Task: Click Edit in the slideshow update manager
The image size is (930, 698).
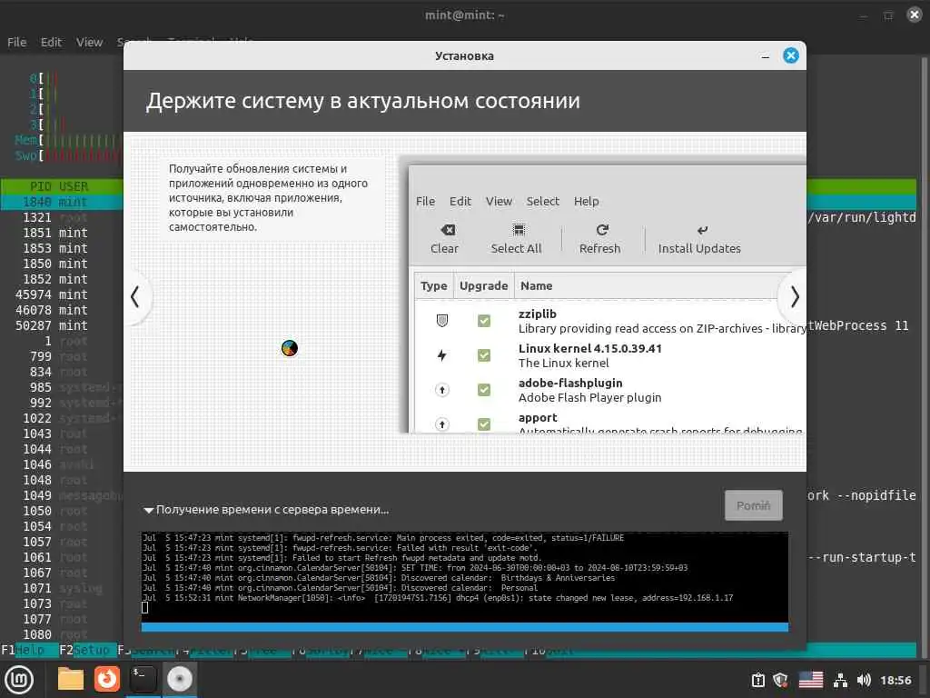Action: click(x=460, y=201)
